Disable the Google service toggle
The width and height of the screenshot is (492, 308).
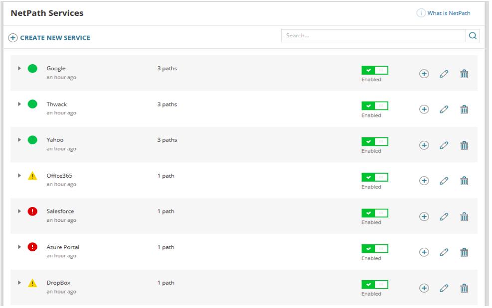[x=375, y=70]
